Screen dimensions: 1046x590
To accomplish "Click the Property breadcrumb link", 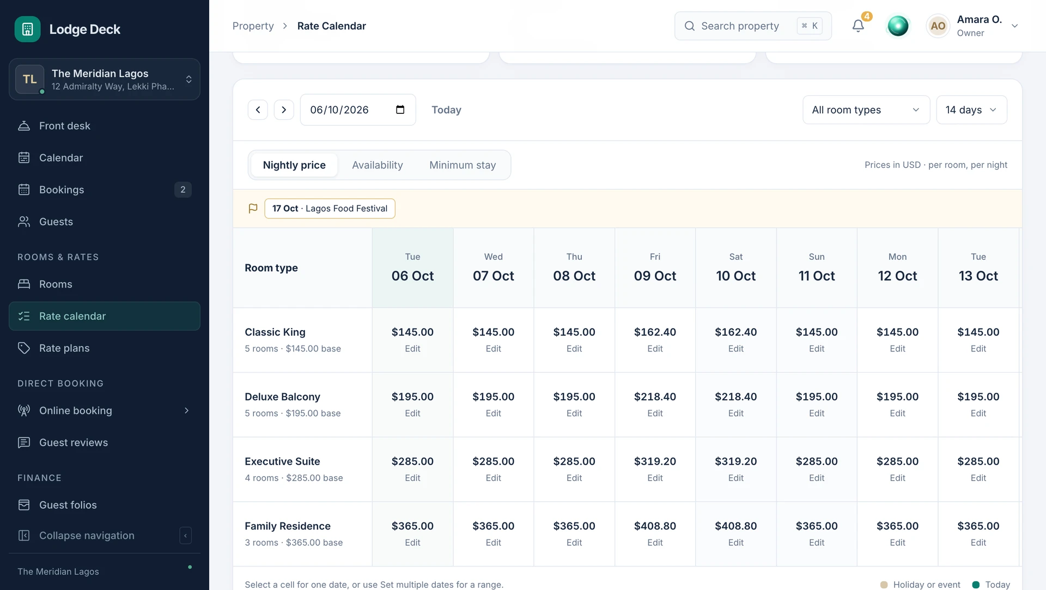I will pyautogui.click(x=253, y=26).
